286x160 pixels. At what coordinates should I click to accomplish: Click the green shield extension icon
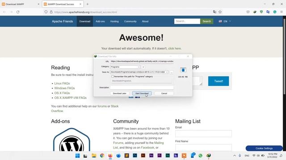click(261, 12)
